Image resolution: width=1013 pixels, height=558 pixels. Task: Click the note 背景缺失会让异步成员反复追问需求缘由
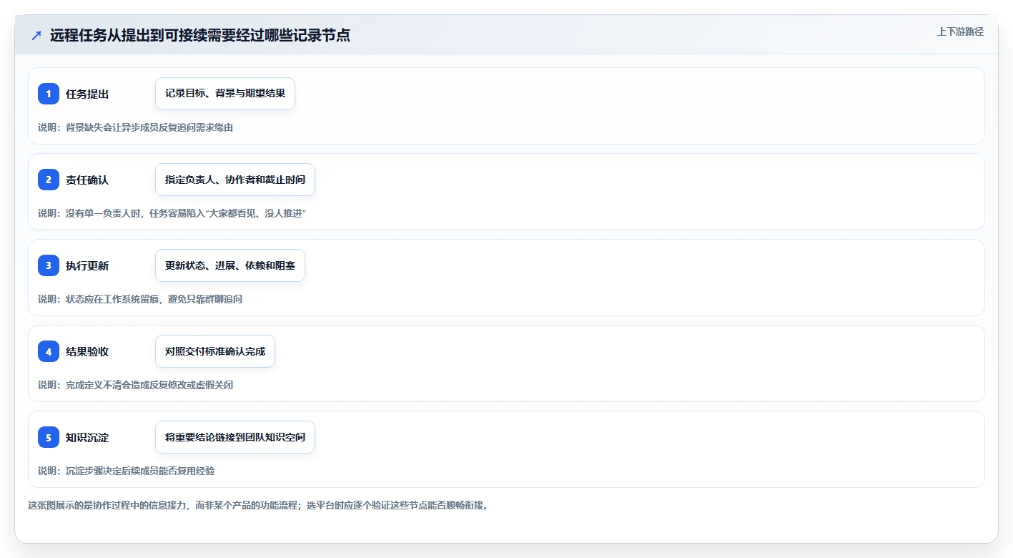point(136,127)
